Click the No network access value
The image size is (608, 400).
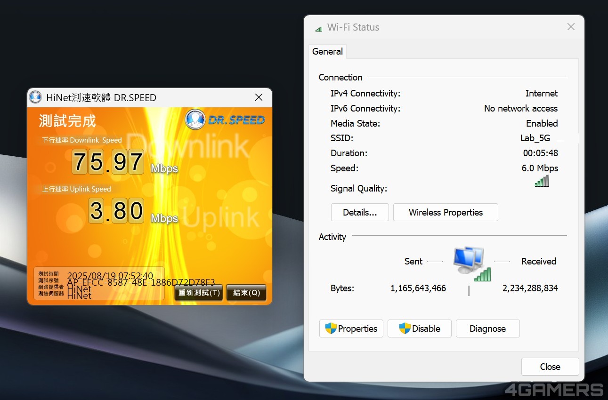521,109
